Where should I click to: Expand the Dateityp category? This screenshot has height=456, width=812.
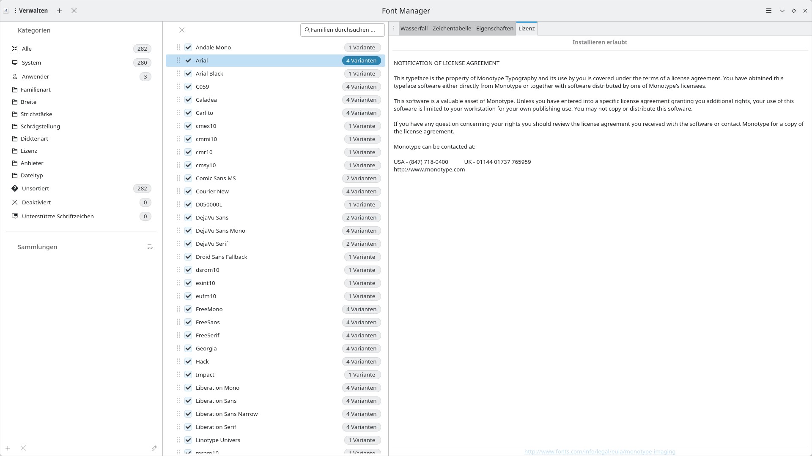tap(15, 175)
